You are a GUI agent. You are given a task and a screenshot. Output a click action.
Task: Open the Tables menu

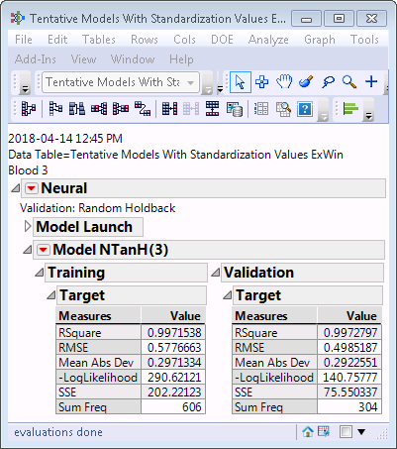[99, 40]
